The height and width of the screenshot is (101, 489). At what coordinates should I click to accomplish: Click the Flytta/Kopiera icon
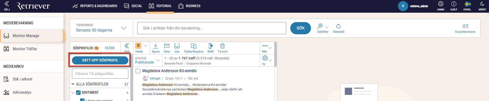[194, 46]
